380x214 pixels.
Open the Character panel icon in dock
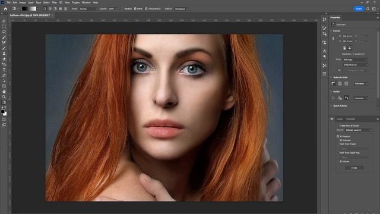[325, 51]
